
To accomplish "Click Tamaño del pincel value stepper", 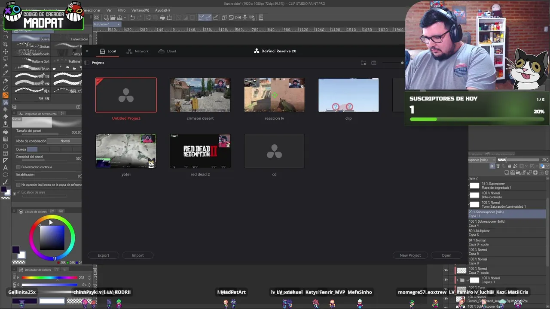I will click(x=81, y=132).
